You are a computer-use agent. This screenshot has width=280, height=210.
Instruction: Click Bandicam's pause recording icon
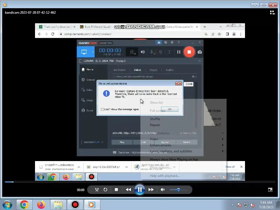179,52
